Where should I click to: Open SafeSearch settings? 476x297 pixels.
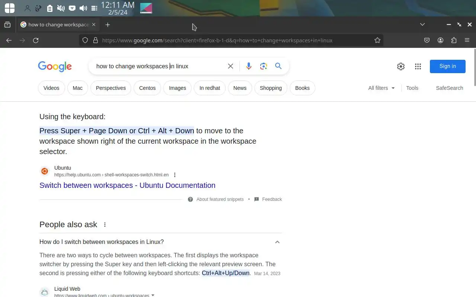pyautogui.click(x=449, y=88)
